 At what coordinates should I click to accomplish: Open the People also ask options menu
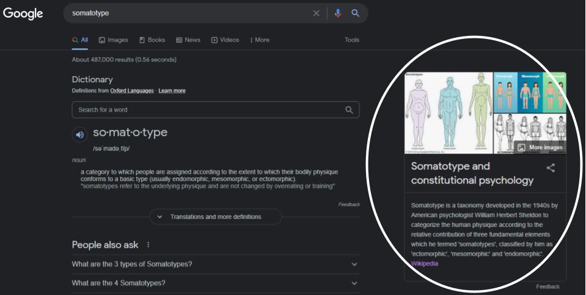(148, 244)
